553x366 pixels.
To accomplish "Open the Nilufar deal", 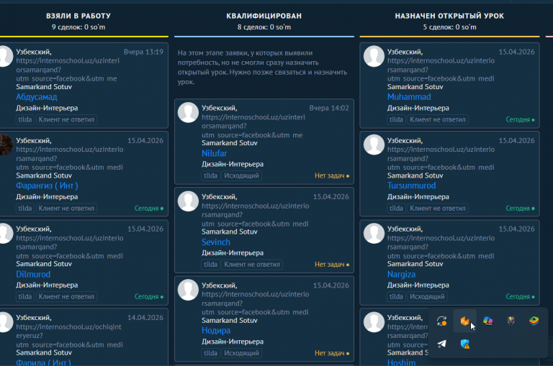I will pyautogui.click(x=214, y=153).
